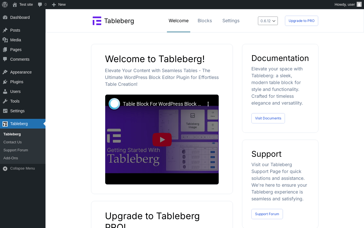Click the Visit Documents button
This screenshot has width=364, height=228.
tap(268, 118)
